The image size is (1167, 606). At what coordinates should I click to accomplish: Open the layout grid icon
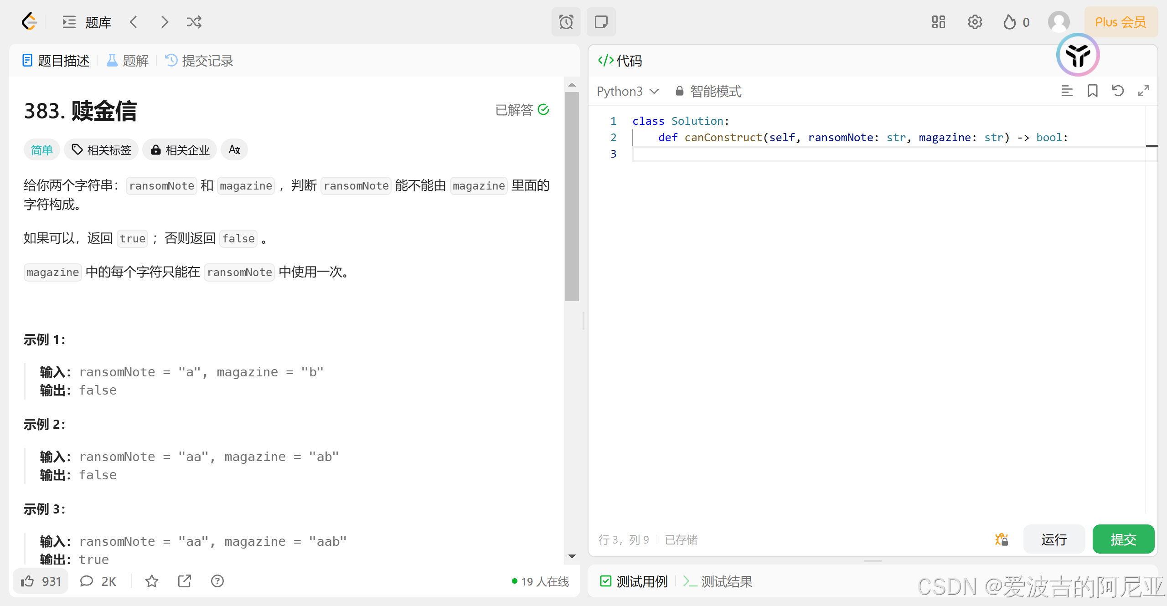[938, 22]
